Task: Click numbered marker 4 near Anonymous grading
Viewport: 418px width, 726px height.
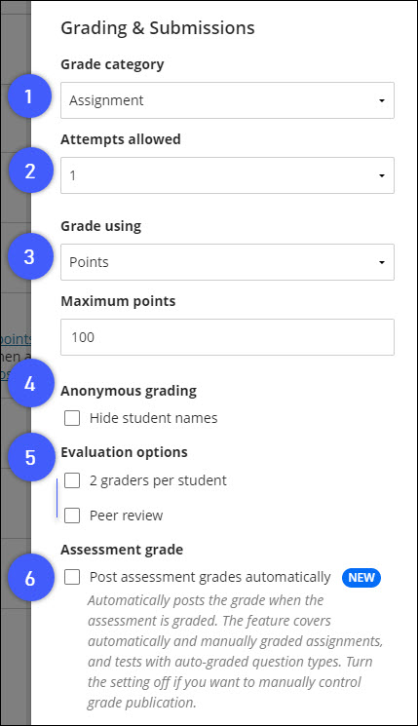Action: click(x=30, y=383)
